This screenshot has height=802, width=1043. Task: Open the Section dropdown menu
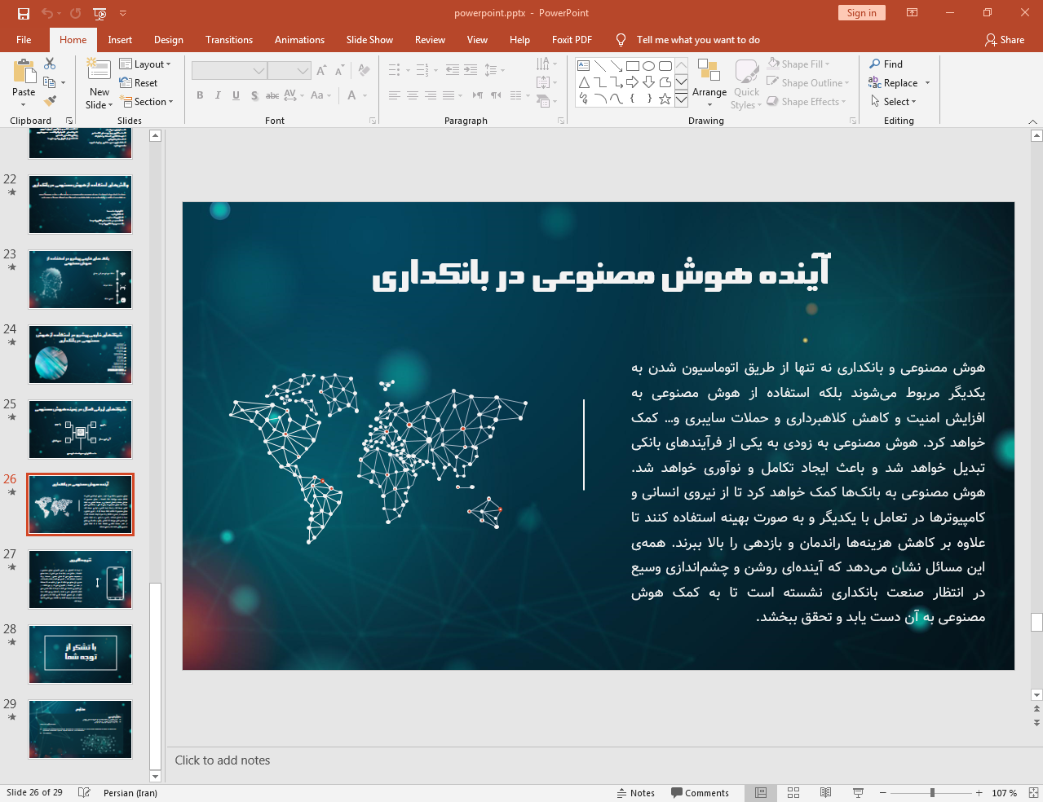pyautogui.click(x=148, y=102)
